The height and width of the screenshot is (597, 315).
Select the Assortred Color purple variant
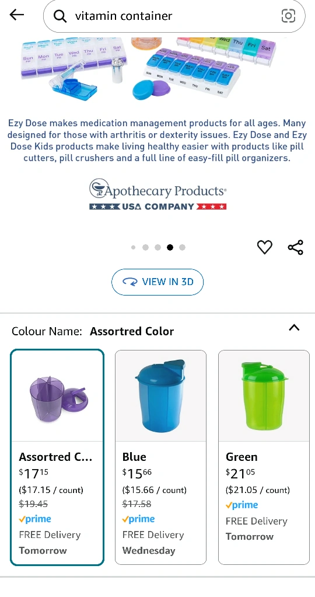57,457
